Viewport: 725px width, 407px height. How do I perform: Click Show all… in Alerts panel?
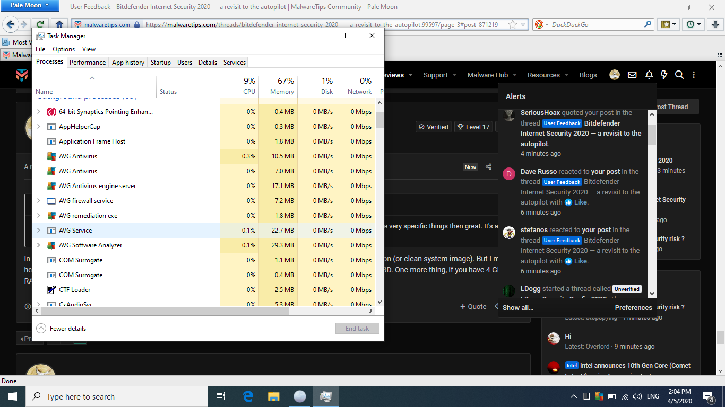coord(518,307)
